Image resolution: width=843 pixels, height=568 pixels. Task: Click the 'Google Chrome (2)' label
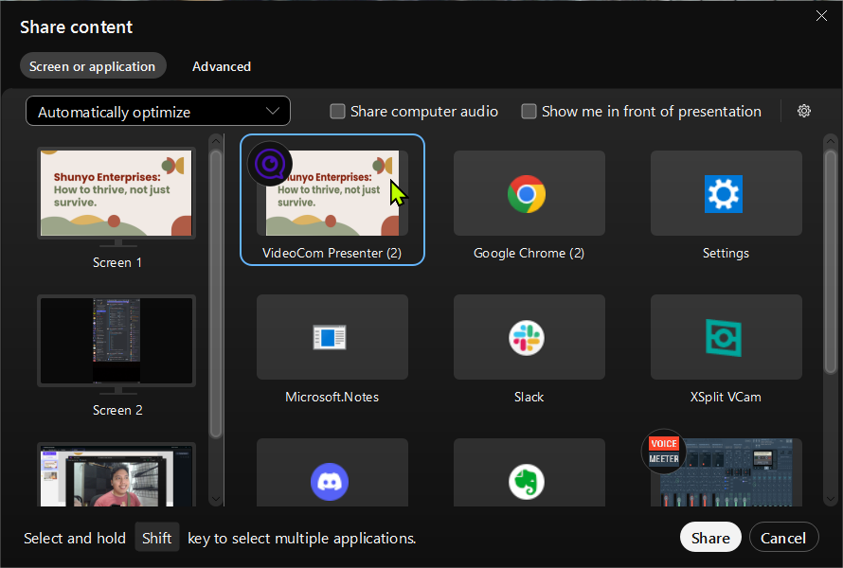coord(529,253)
